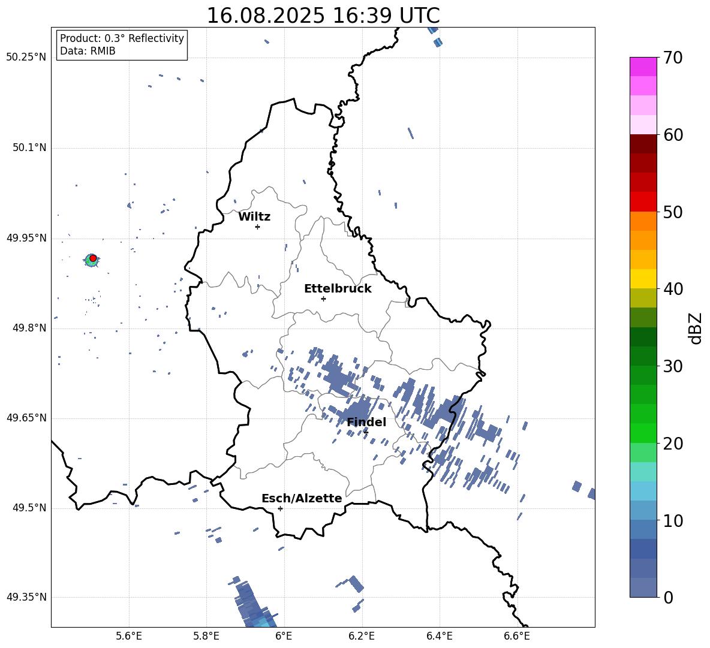Click the bright red colorbar segment at 50
This screenshot has height=648, width=710.
click(643, 202)
